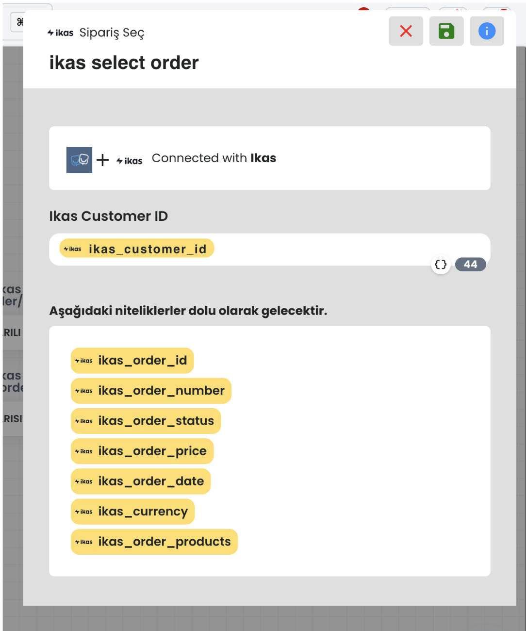The image size is (526, 631).
Task: Click the "Ikas Customer ID" label
Action: coord(108,216)
